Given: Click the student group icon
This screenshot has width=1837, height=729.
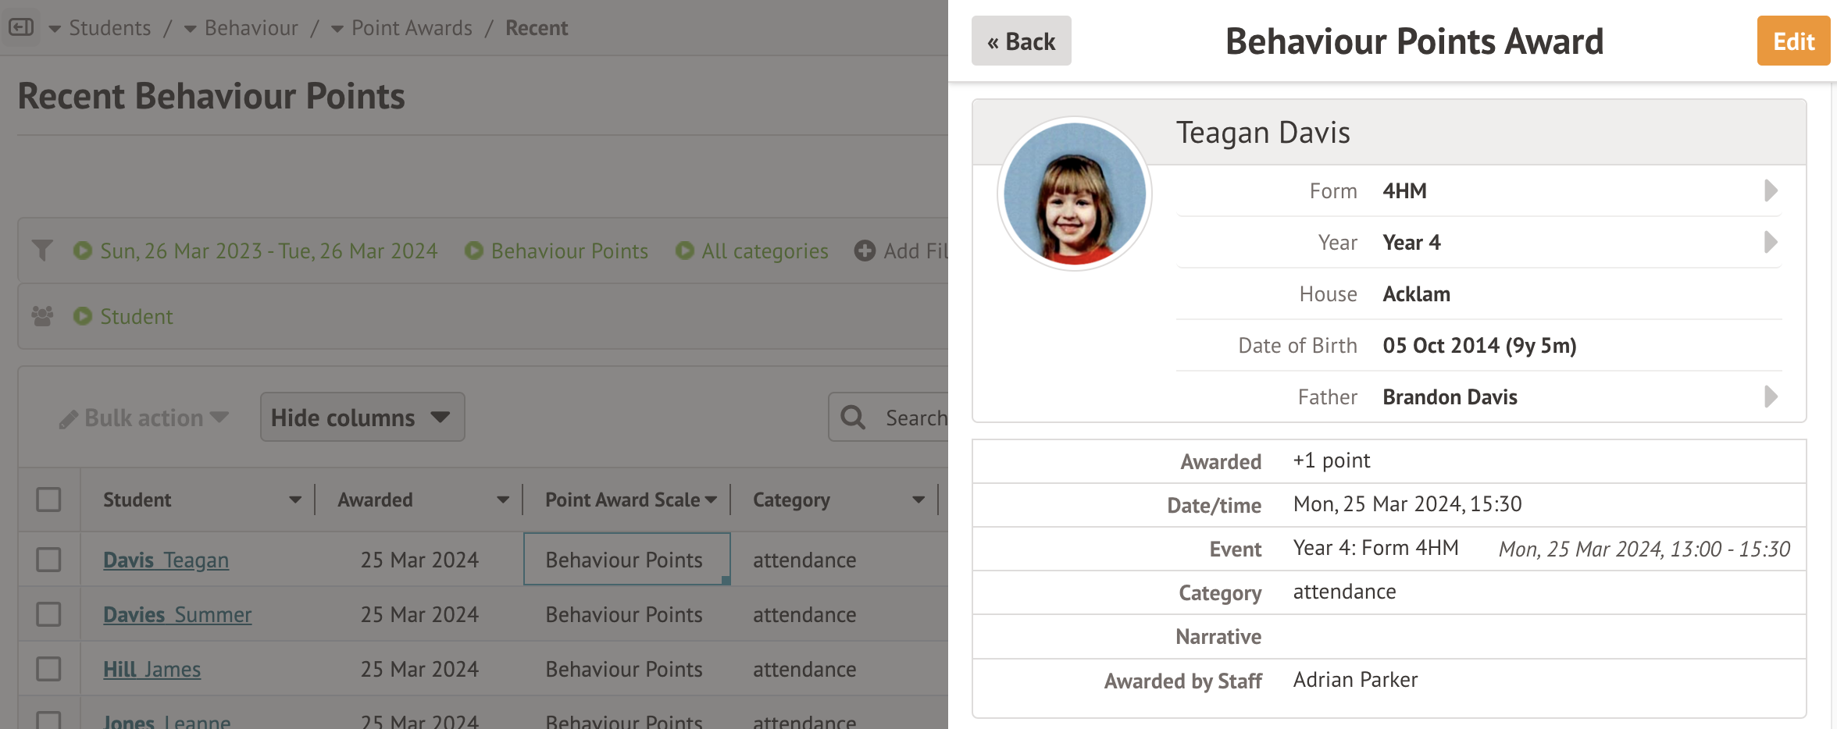Looking at the screenshot, I should point(43,316).
